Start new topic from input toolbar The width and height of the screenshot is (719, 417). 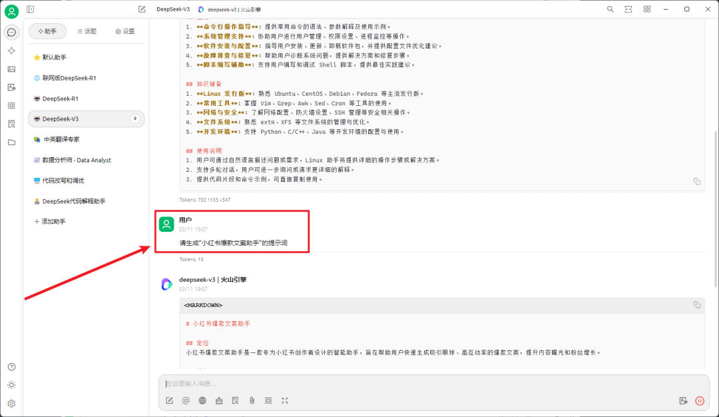tap(169, 400)
